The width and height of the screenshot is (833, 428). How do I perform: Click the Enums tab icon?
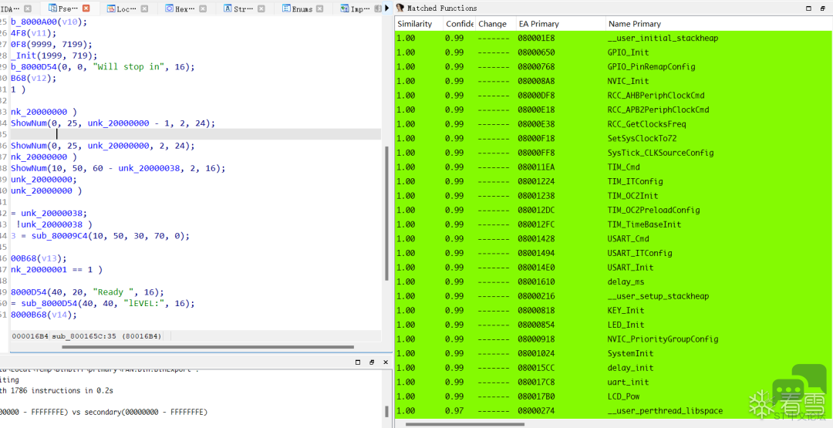(286, 8)
